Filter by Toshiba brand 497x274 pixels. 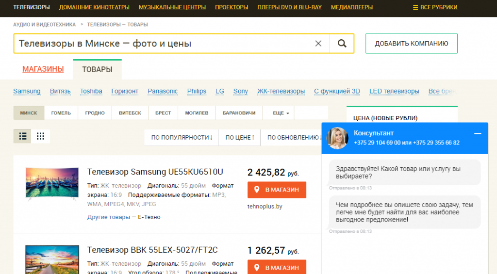(91, 91)
